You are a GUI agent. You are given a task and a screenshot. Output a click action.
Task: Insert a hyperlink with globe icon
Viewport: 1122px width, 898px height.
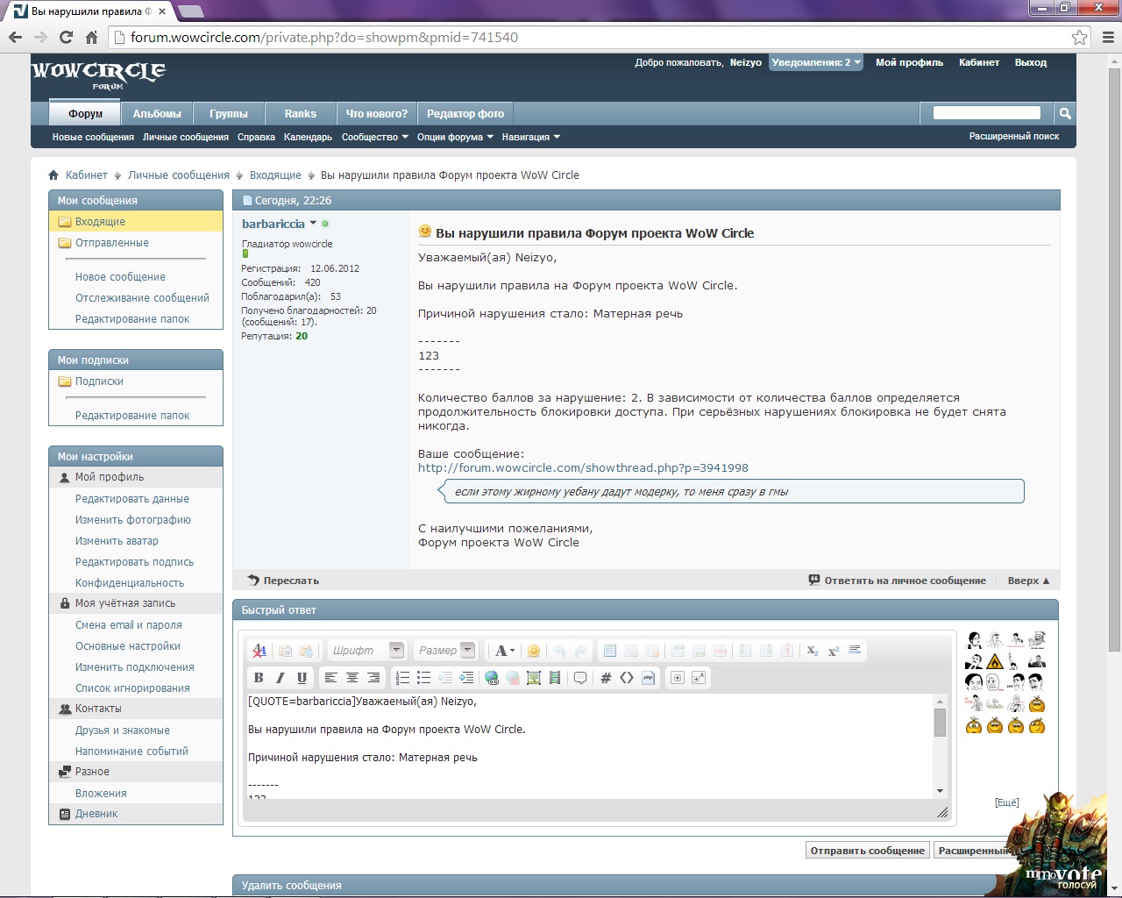coord(492,678)
